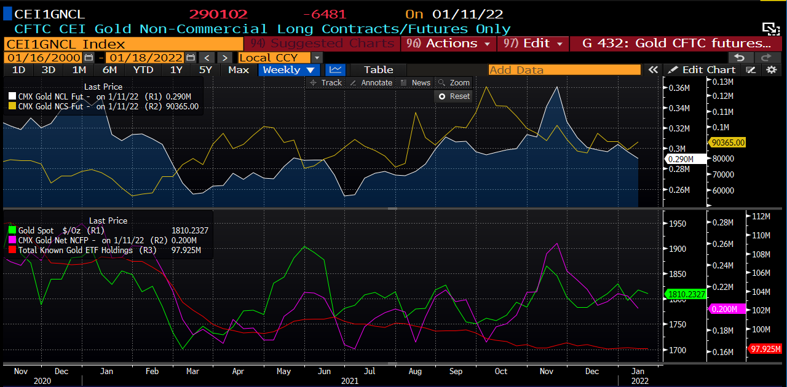Viewport: 787px width, 387px height.
Task: Open the Actions dropdown menu
Action: pos(449,44)
